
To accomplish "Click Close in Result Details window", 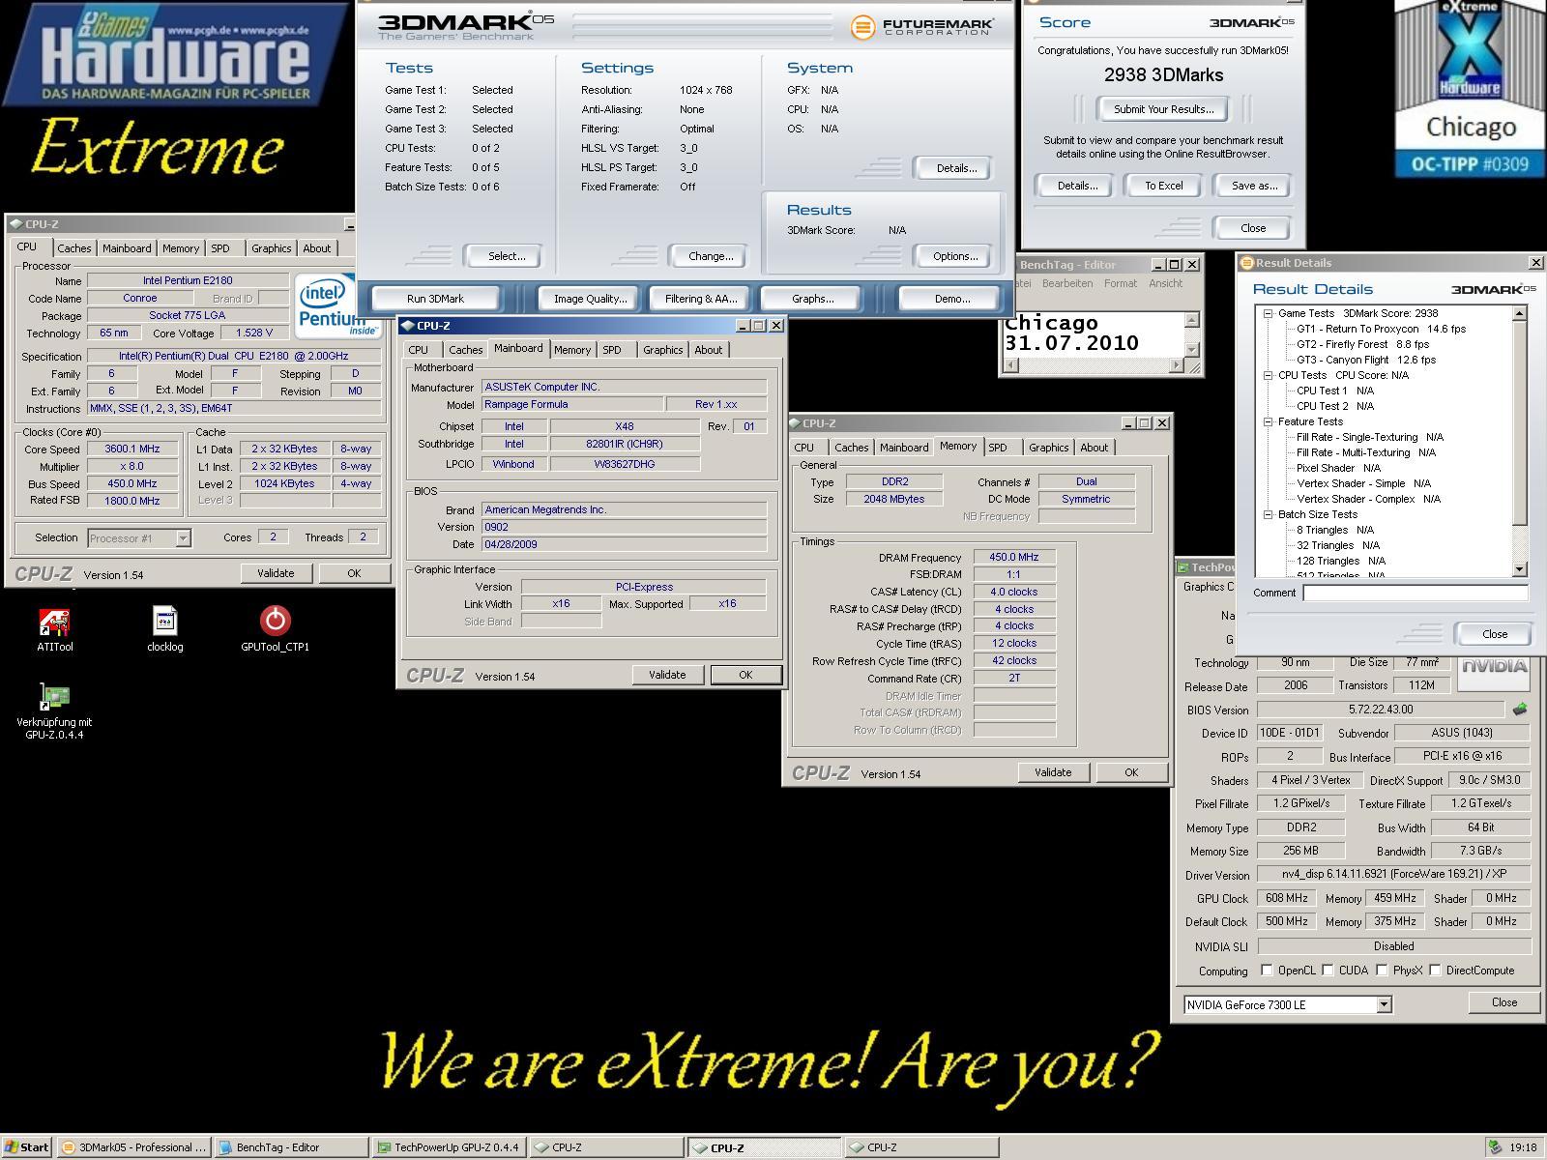I will tap(1494, 634).
